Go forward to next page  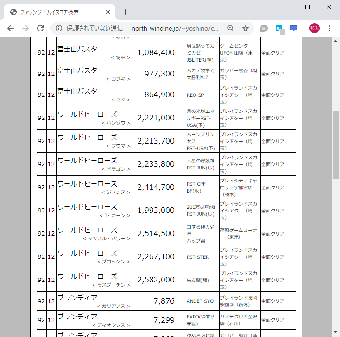pyautogui.click(x=25, y=28)
